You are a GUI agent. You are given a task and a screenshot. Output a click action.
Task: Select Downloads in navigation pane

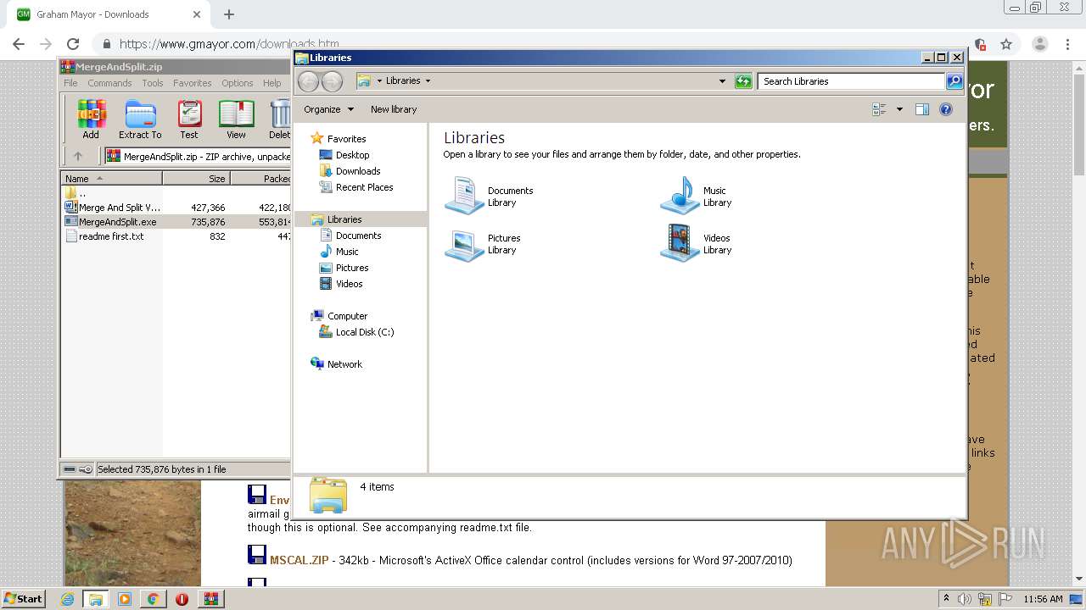click(x=358, y=171)
